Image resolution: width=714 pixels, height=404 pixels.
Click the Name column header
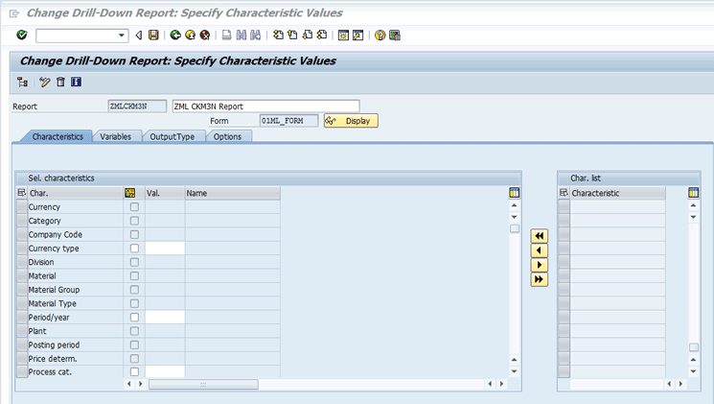pyautogui.click(x=232, y=193)
